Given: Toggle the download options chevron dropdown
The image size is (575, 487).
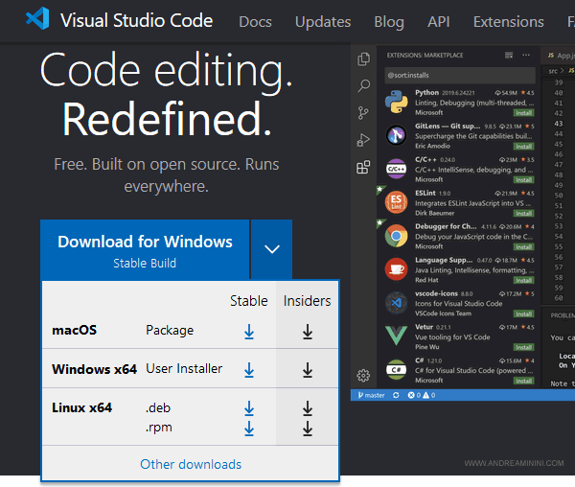Looking at the screenshot, I should tap(272, 249).
